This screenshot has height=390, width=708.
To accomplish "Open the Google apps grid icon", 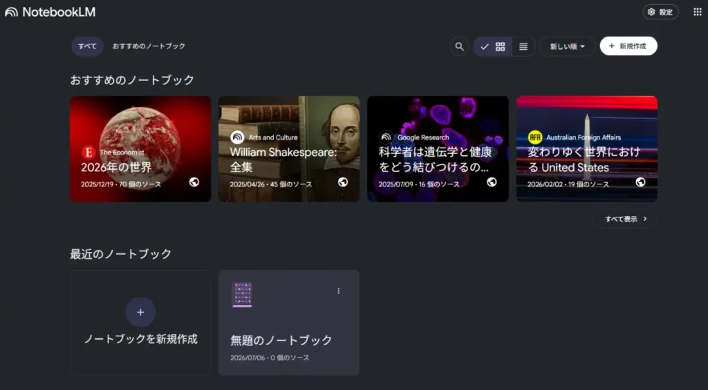I will coord(697,12).
